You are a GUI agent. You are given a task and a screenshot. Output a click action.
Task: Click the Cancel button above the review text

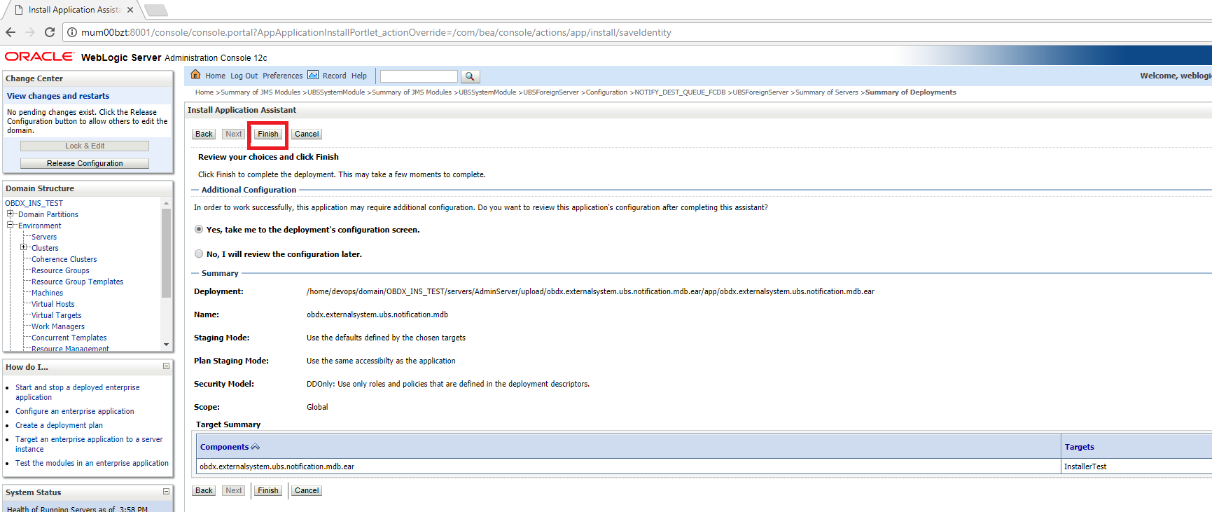pos(307,134)
